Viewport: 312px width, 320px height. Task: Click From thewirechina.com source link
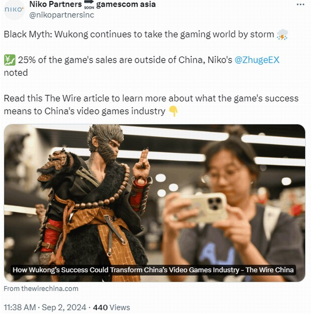[41, 288]
